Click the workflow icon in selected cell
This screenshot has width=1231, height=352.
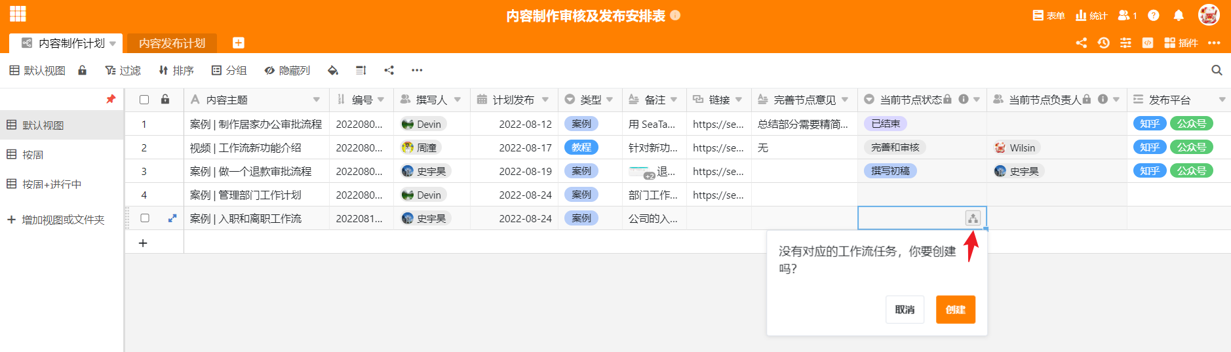pos(973,218)
